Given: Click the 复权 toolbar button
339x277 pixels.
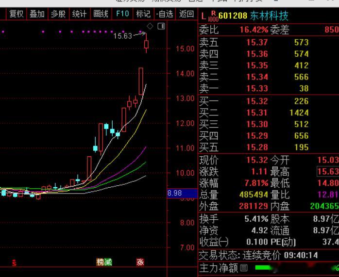Looking at the screenshot, I should [16, 14].
